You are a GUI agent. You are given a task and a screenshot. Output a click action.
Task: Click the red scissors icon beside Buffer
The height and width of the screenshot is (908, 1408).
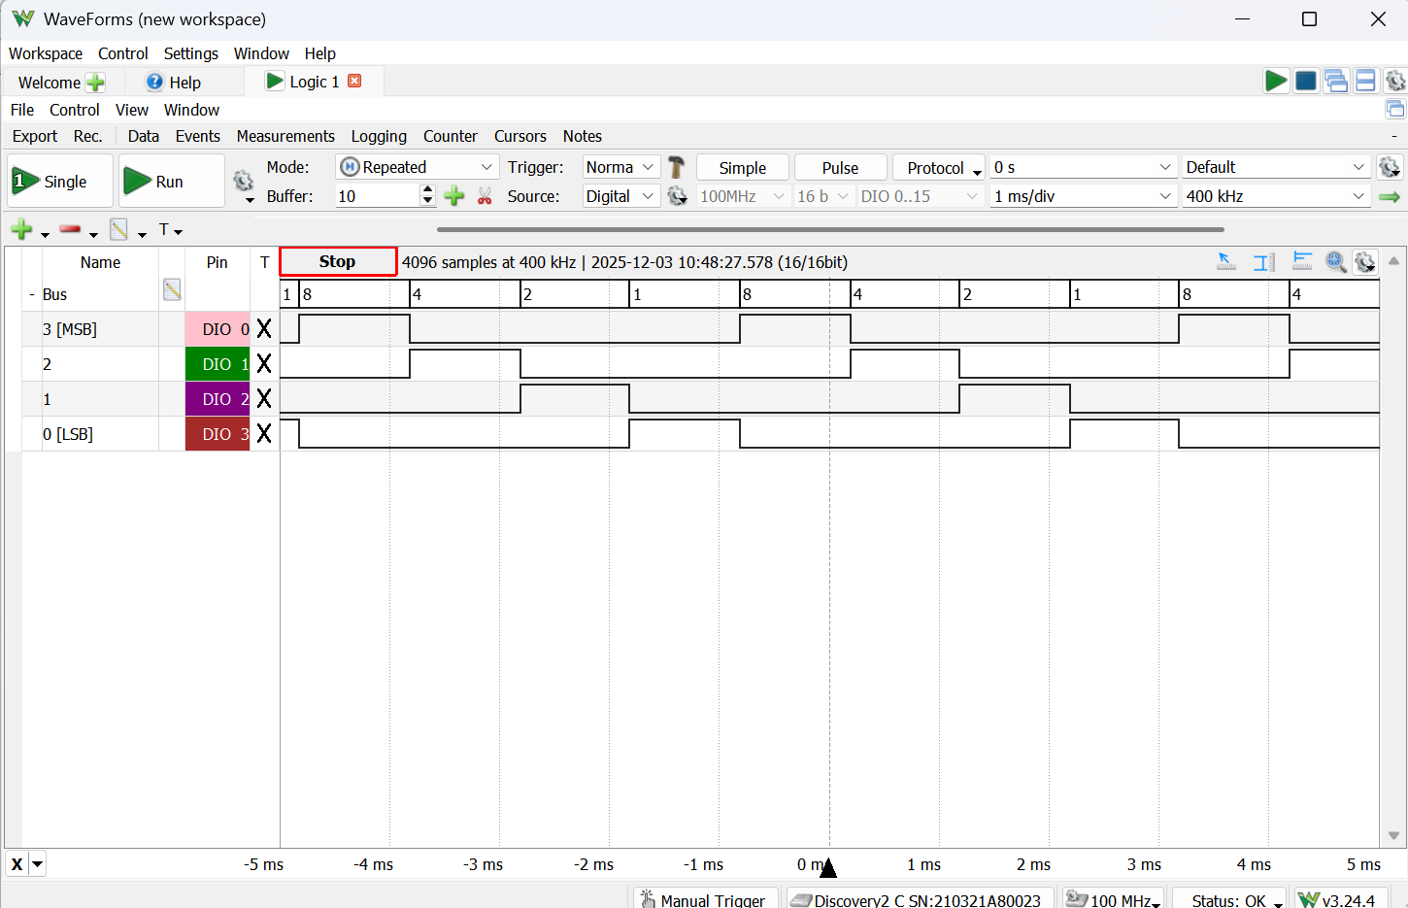click(x=485, y=196)
